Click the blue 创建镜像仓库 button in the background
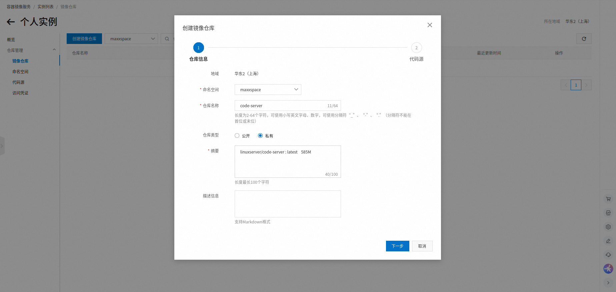616x292 pixels. [x=84, y=39]
